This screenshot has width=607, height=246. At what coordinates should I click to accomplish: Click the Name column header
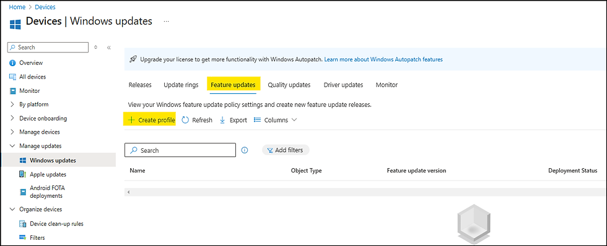click(x=138, y=171)
